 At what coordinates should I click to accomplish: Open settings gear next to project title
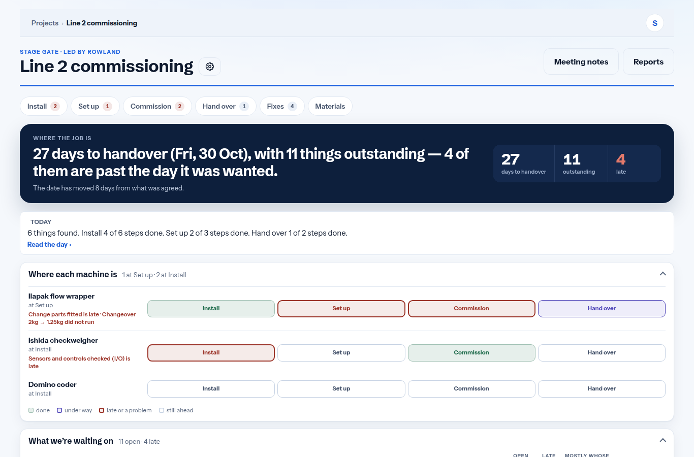(210, 67)
